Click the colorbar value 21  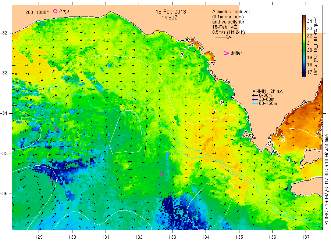[x=309, y=43]
